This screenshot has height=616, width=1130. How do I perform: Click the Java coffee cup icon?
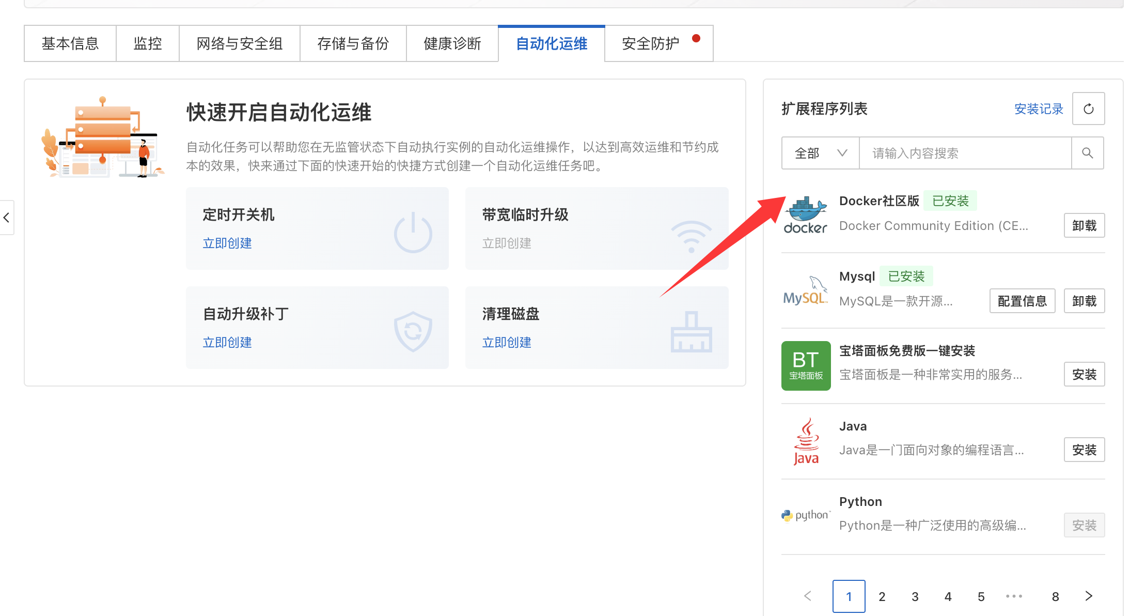pos(805,440)
